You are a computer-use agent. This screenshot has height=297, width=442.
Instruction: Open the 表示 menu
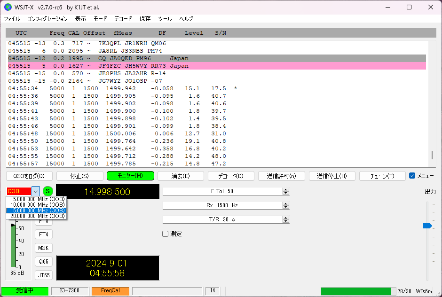80,19
